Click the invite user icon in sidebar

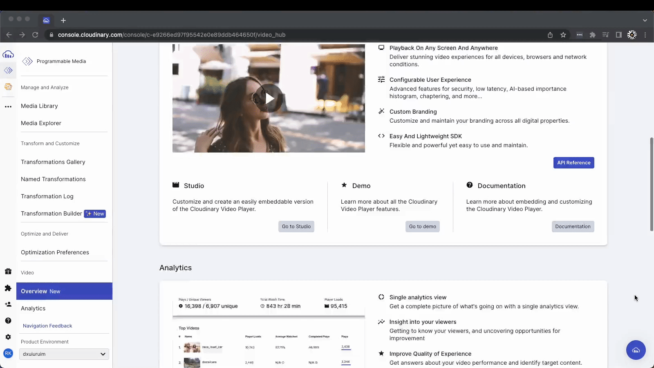pyautogui.click(x=8, y=304)
